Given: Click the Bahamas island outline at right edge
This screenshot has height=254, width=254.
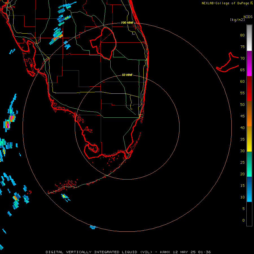Looking at the screenshot, I should [227, 62].
